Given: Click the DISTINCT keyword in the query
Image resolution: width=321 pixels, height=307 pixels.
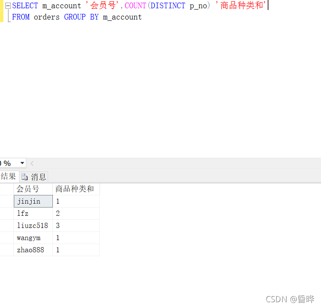Looking at the screenshot, I should (x=168, y=6).
